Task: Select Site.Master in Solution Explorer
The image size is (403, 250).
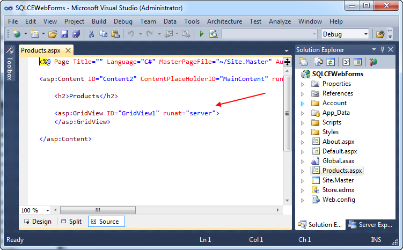Action: pyautogui.click(x=338, y=180)
